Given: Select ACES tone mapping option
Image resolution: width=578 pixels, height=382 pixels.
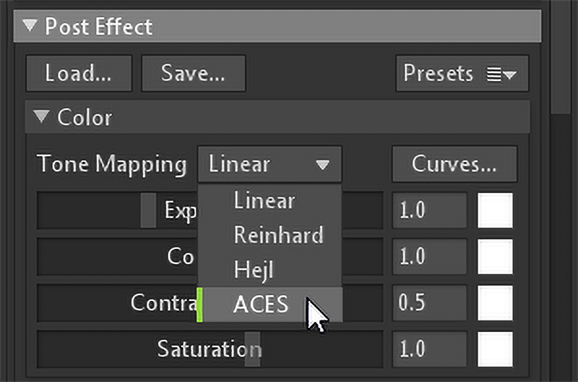Looking at the screenshot, I should [262, 304].
